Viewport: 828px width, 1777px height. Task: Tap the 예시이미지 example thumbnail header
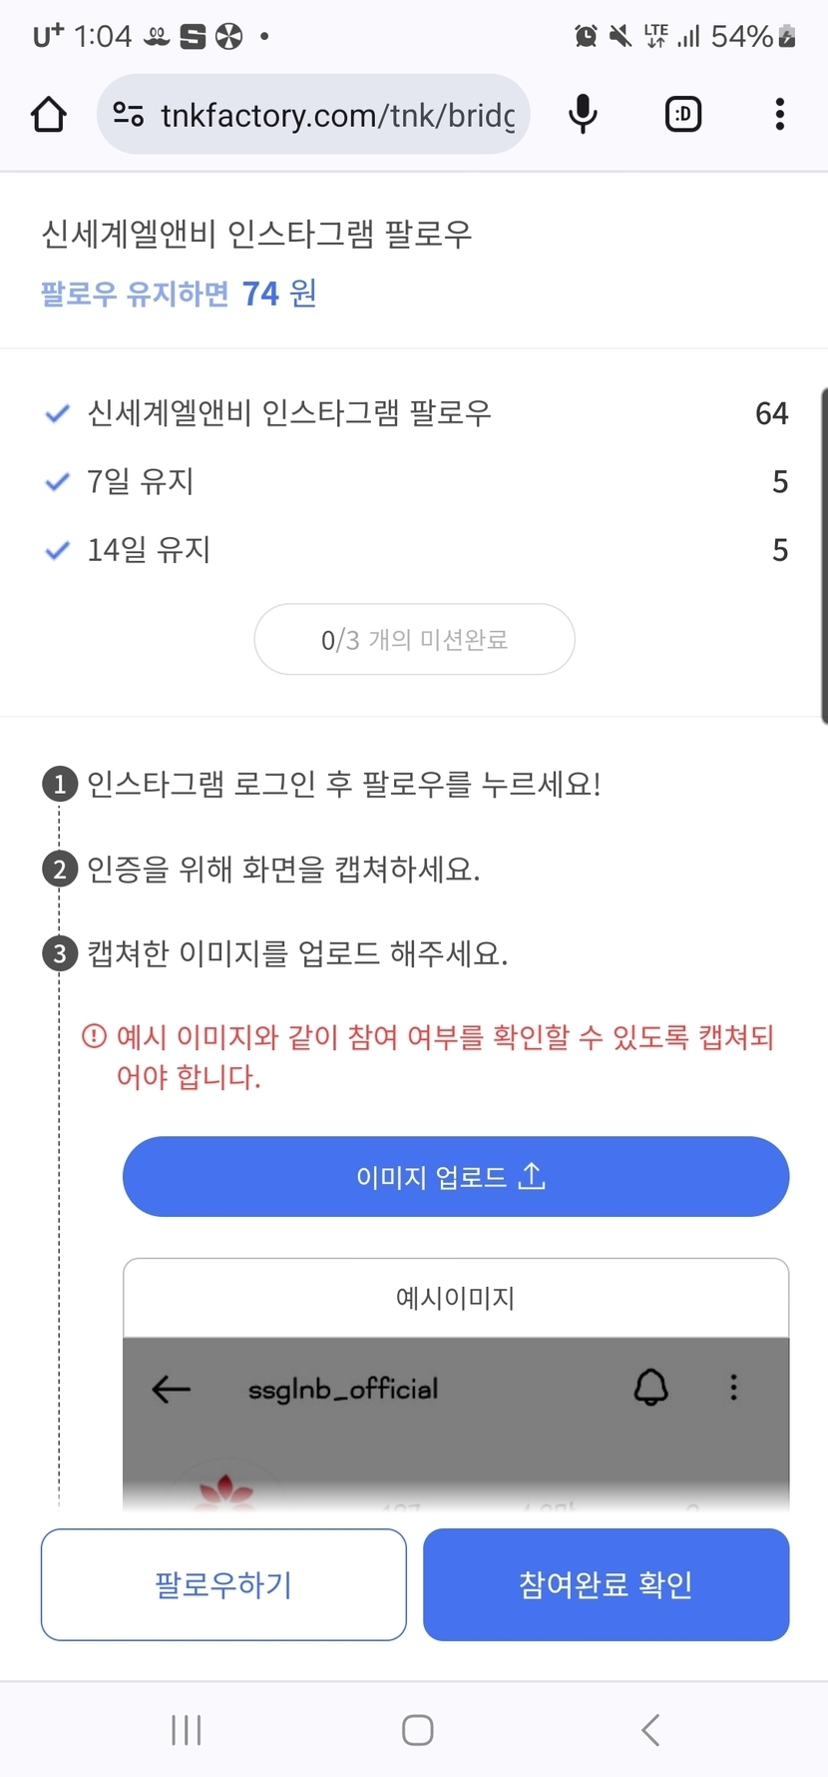[x=456, y=1298]
